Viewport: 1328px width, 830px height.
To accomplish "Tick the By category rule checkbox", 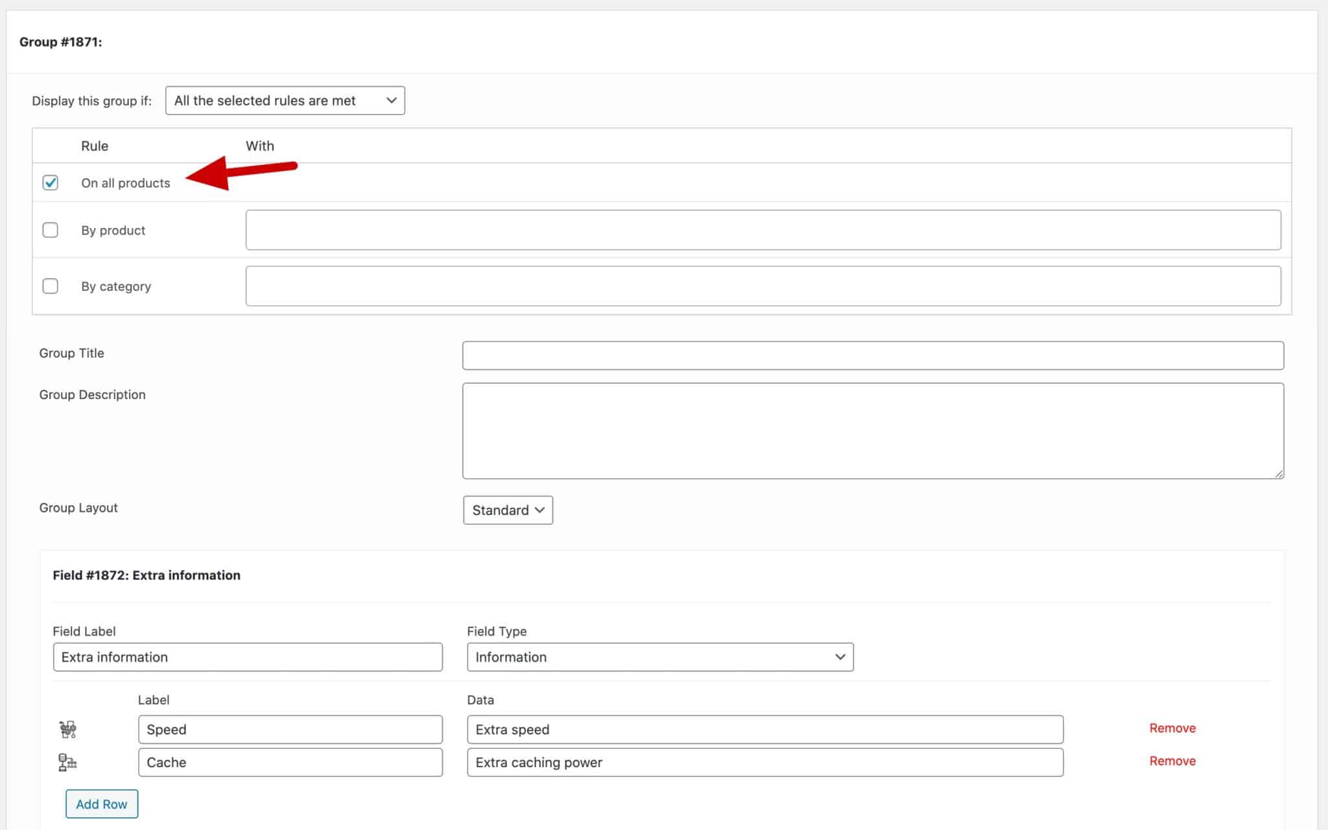I will (x=50, y=286).
